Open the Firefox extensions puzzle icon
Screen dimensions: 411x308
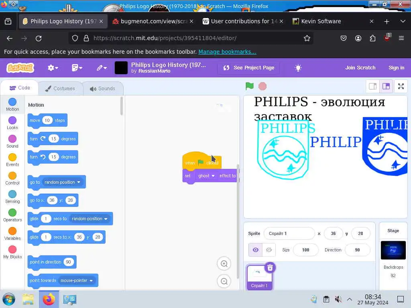(x=372, y=38)
